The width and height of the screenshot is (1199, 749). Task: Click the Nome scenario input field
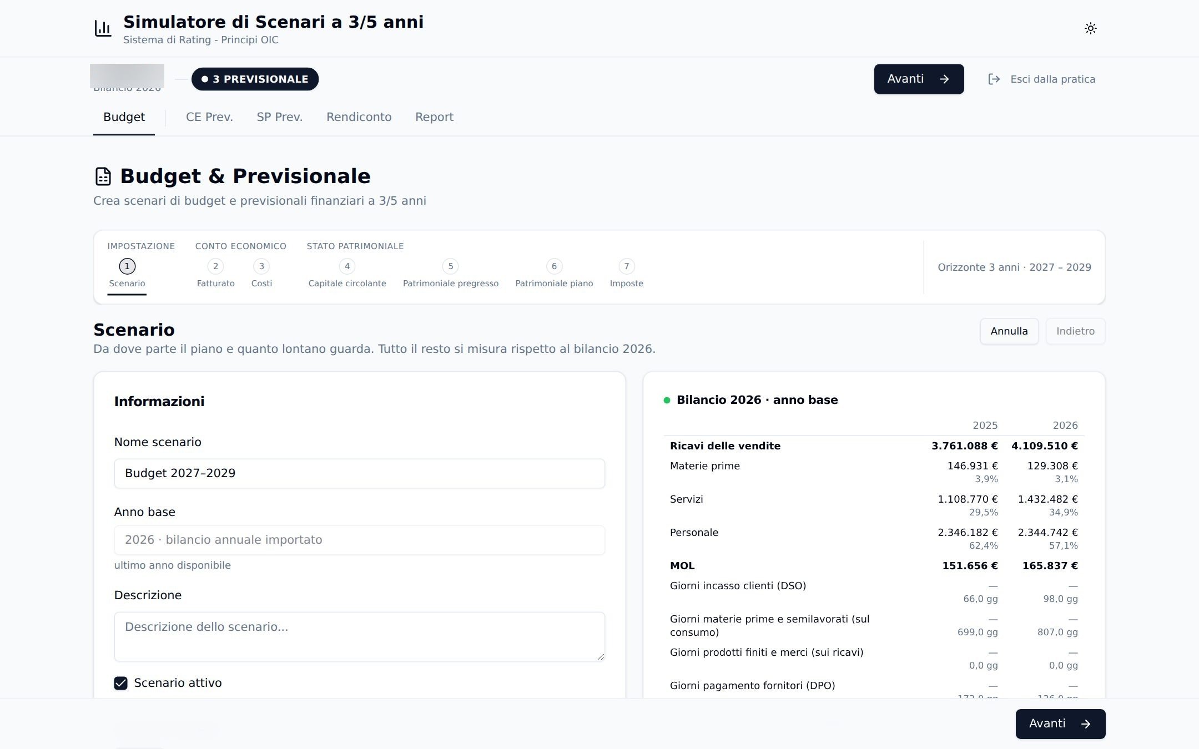point(359,473)
